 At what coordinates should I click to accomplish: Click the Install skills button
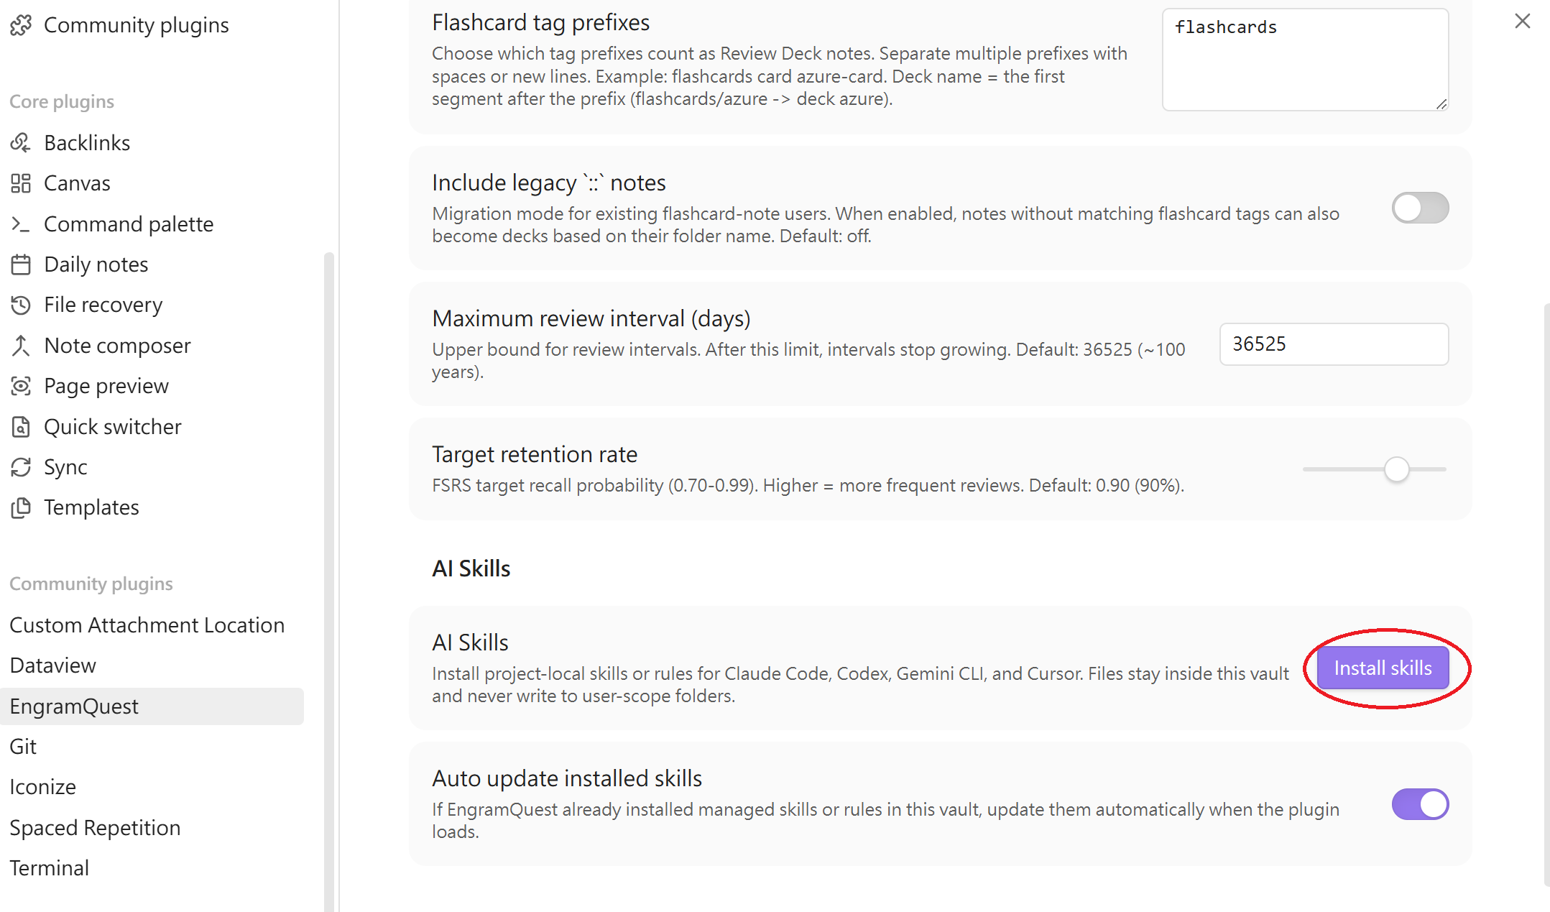[1383, 668]
